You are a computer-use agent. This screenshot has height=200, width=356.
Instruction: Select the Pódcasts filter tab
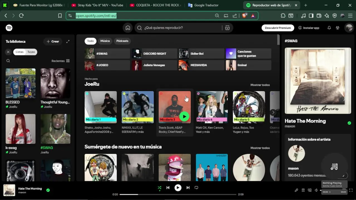pyautogui.click(x=122, y=41)
